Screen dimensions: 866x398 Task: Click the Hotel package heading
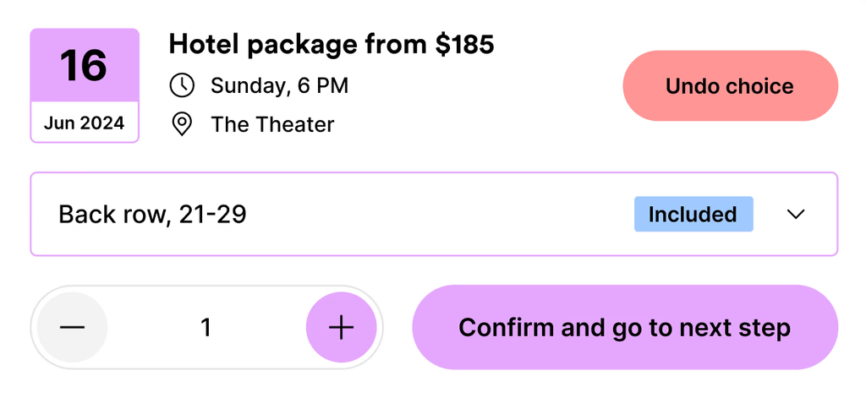click(331, 44)
